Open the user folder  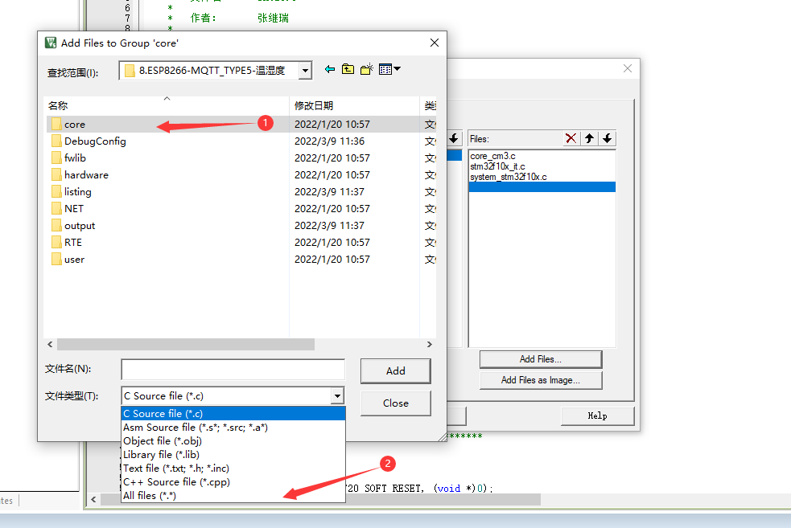click(74, 260)
